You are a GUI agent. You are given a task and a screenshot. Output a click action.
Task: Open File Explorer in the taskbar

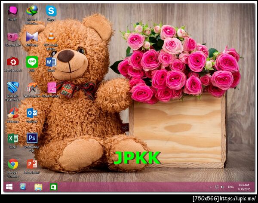(x=38, y=187)
